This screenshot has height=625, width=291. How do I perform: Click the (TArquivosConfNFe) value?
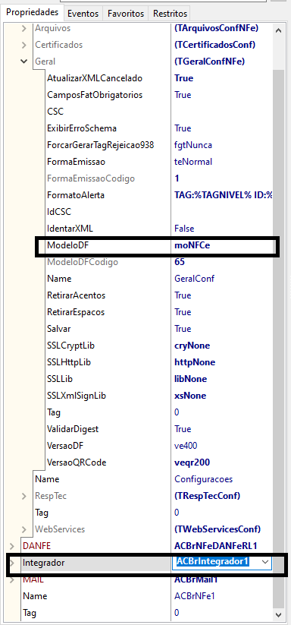(216, 28)
